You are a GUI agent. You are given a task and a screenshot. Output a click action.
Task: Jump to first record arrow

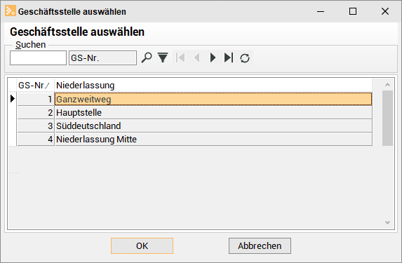180,58
